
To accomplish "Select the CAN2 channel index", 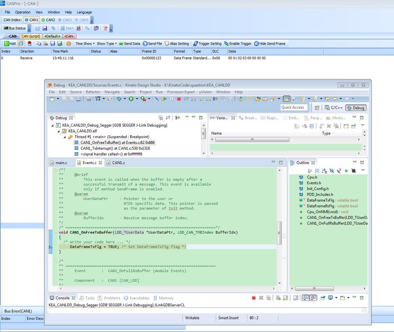I will pos(48,20).
